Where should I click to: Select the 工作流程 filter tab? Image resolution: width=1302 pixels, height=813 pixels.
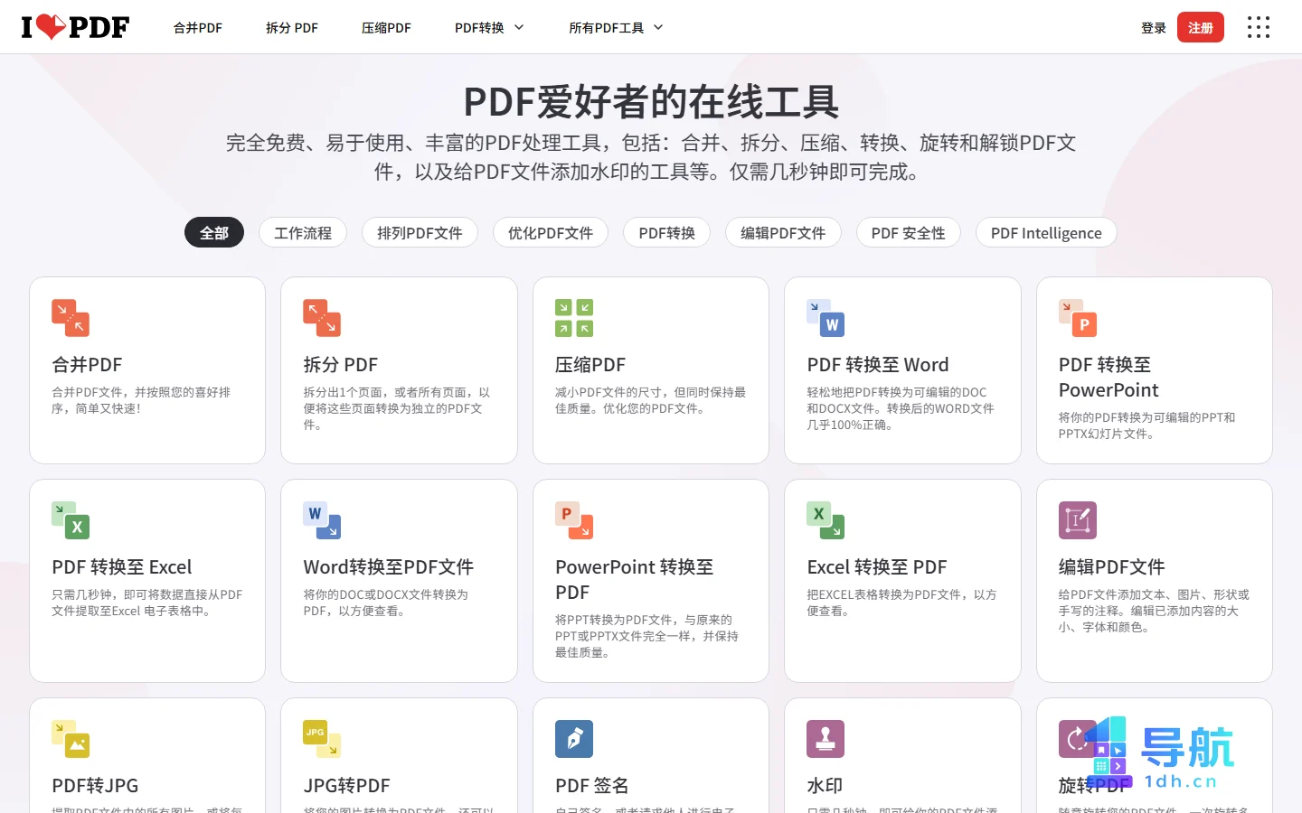[x=303, y=233]
